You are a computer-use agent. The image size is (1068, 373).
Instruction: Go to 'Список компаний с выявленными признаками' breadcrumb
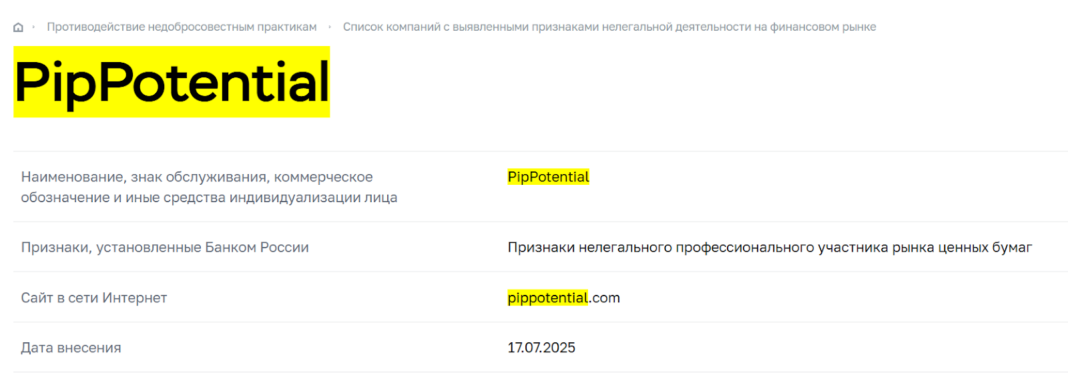[609, 27]
